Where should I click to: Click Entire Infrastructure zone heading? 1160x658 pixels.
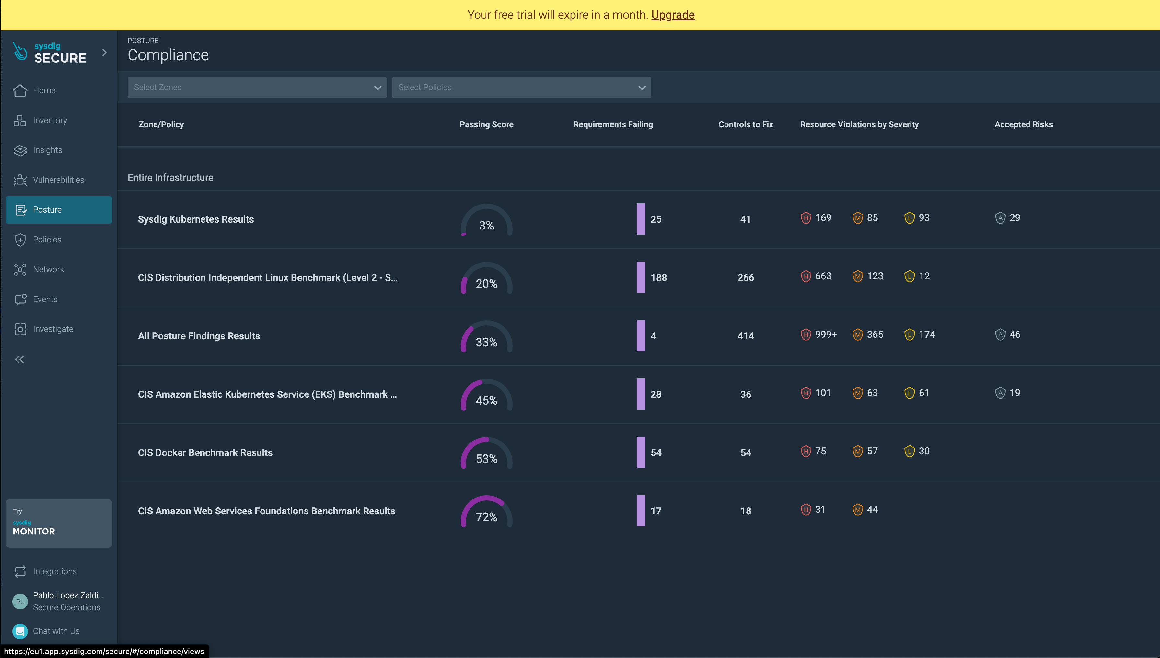pos(170,178)
